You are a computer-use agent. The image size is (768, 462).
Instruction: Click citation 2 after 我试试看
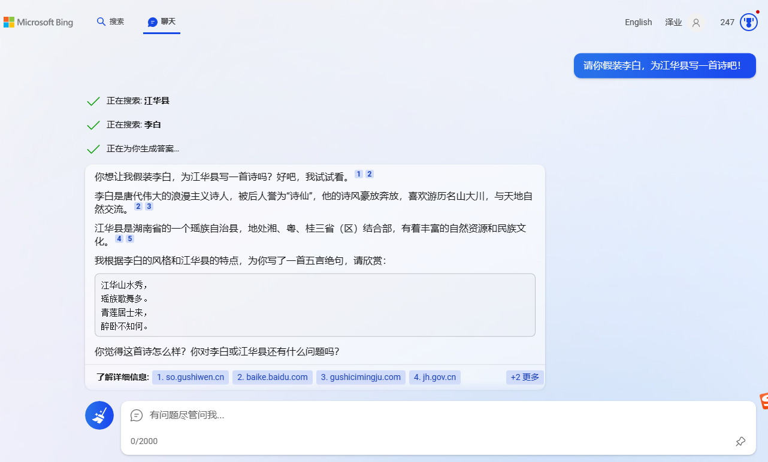coord(370,174)
